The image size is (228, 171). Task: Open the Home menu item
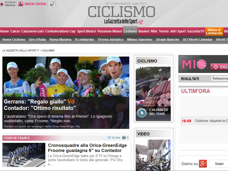click(4, 31)
